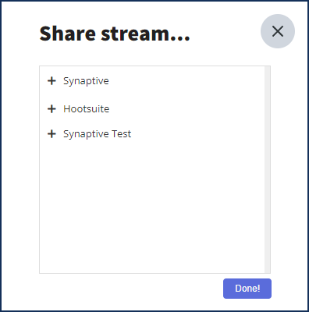Share the stream with Hootsuite via its plus
The height and width of the screenshot is (312, 309).
coord(51,109)
